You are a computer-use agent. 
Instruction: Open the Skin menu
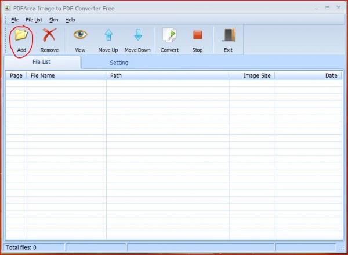tap(54, 20)
